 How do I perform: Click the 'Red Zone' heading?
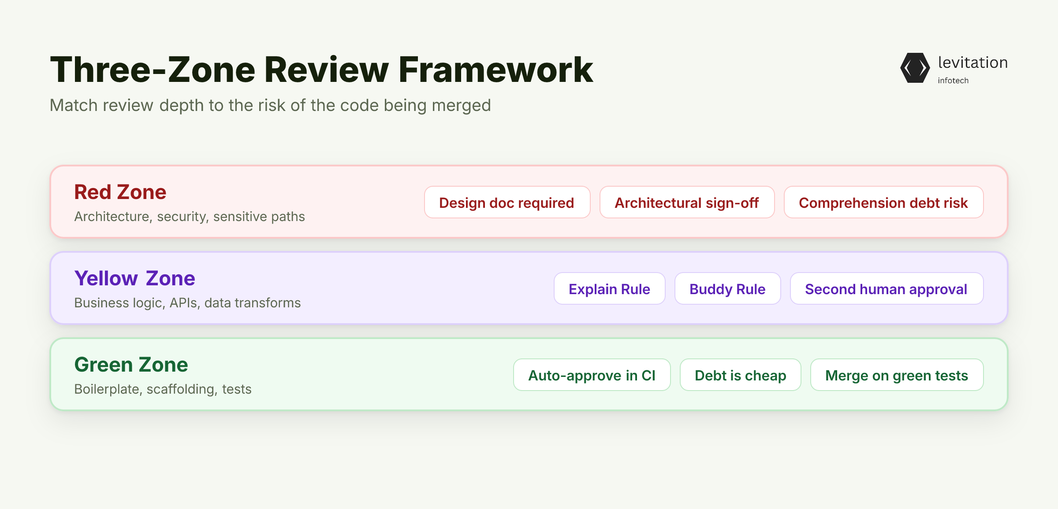[120, 192]
